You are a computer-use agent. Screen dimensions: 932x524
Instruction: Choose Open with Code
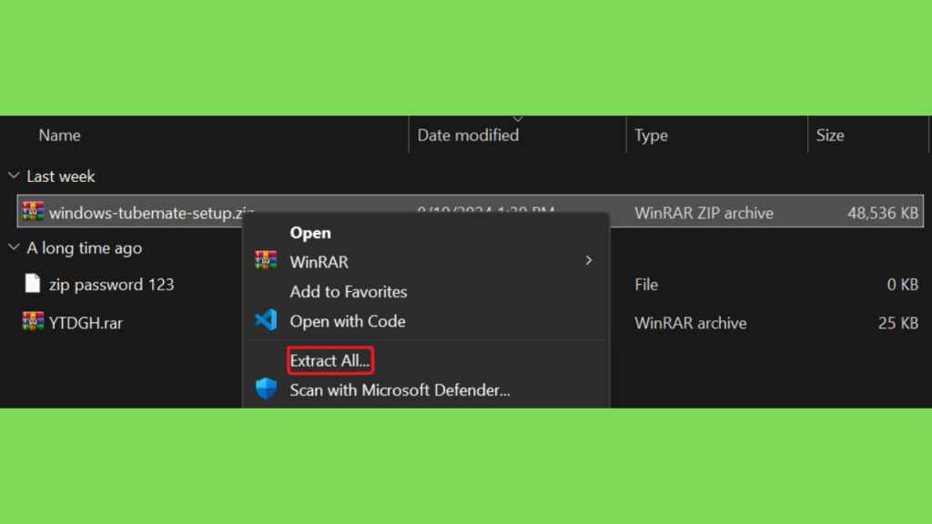[x=348, y=321]
